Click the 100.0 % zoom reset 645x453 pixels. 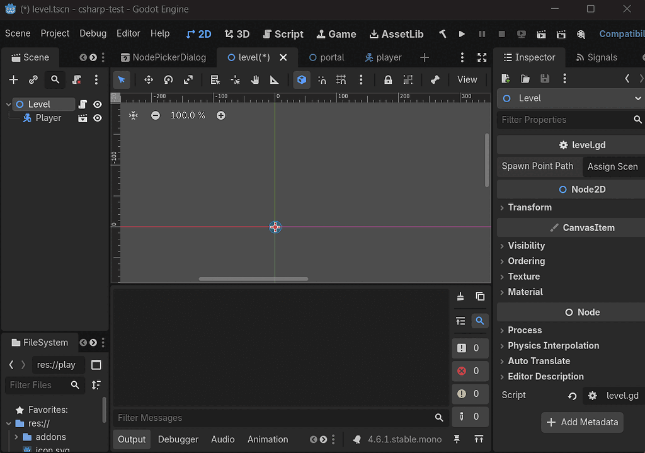click(188, 116)
